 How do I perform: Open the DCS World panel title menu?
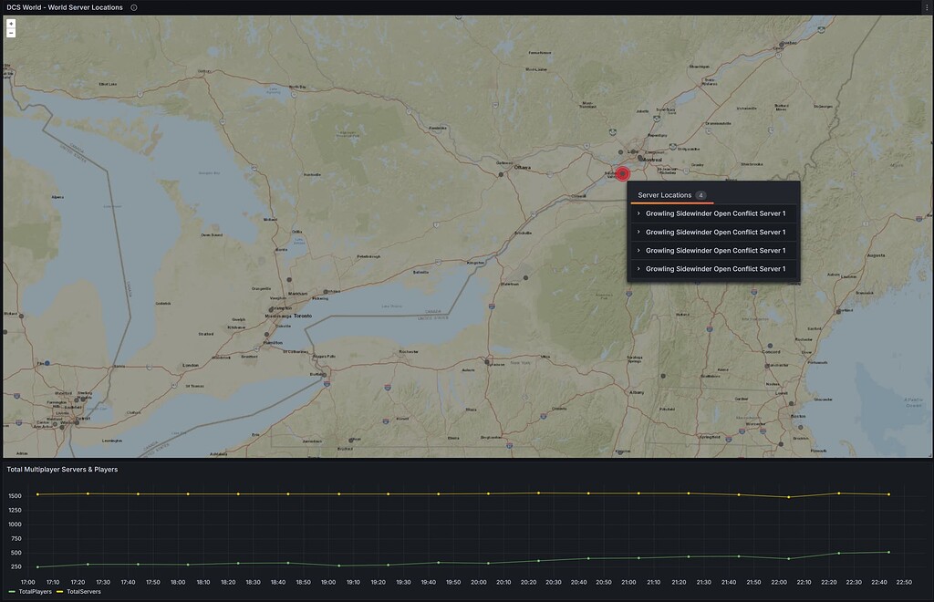[x=64, y=7]
